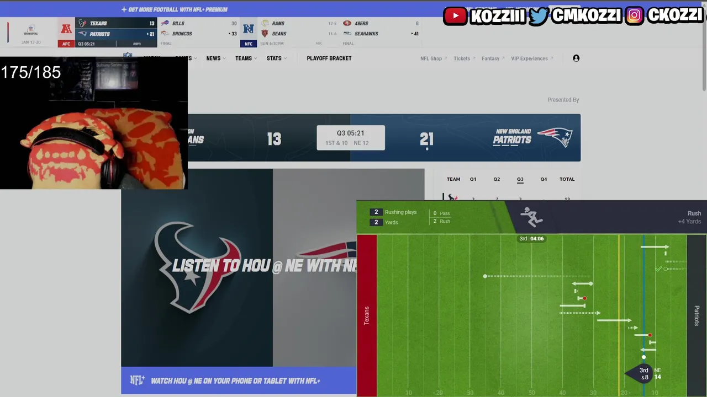707x397 pixels.
Task: Open the Tickets link
Action: pyautogui.click(x=465, y=58)
